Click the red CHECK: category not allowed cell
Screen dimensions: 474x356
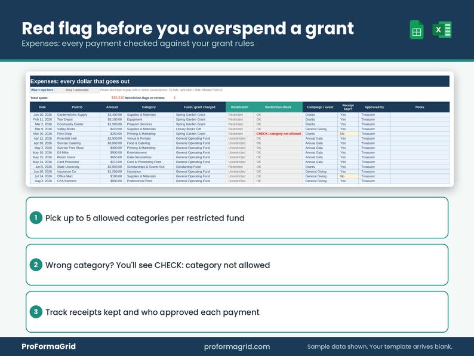(278, 134)
